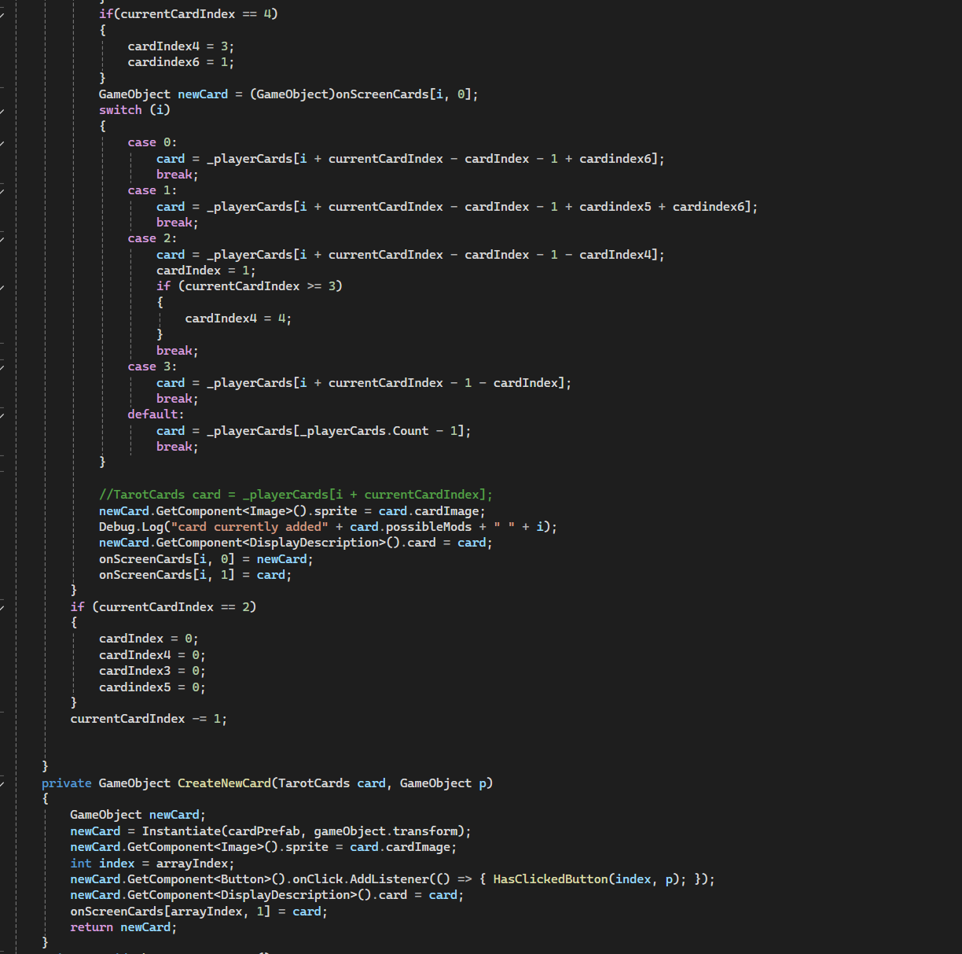
Task: Fold the case 3 section chevron
Action: [2, 366]
